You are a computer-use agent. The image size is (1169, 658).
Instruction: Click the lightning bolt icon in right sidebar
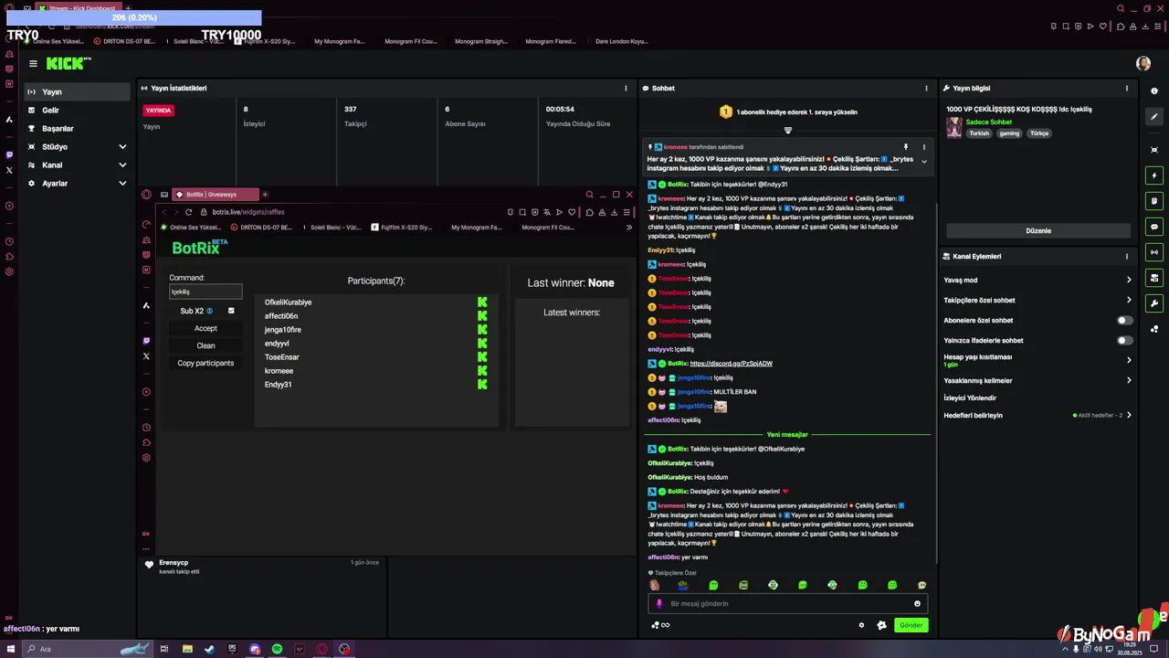pyautogui.click(x=1154, y=175)
